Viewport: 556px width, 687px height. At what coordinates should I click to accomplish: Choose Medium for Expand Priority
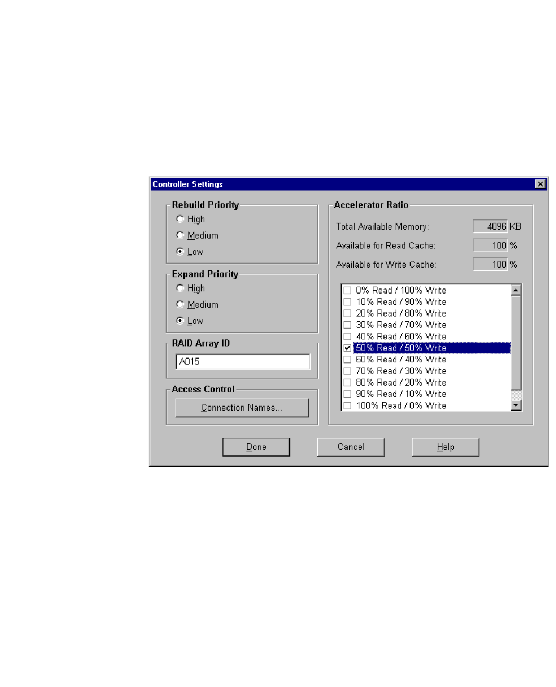coord(181,305)
